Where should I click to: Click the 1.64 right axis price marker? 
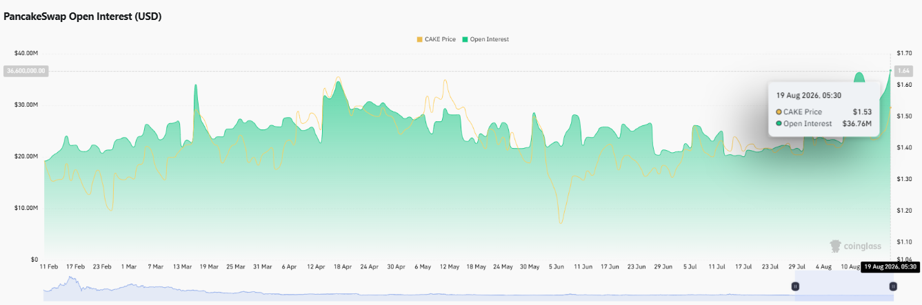click(x=904, y=70)
